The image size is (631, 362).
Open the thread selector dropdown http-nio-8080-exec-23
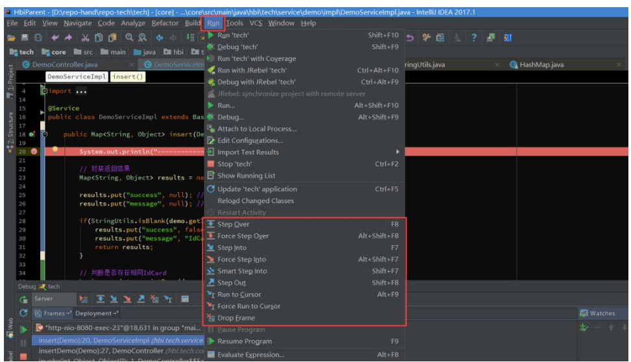point(118,328)
